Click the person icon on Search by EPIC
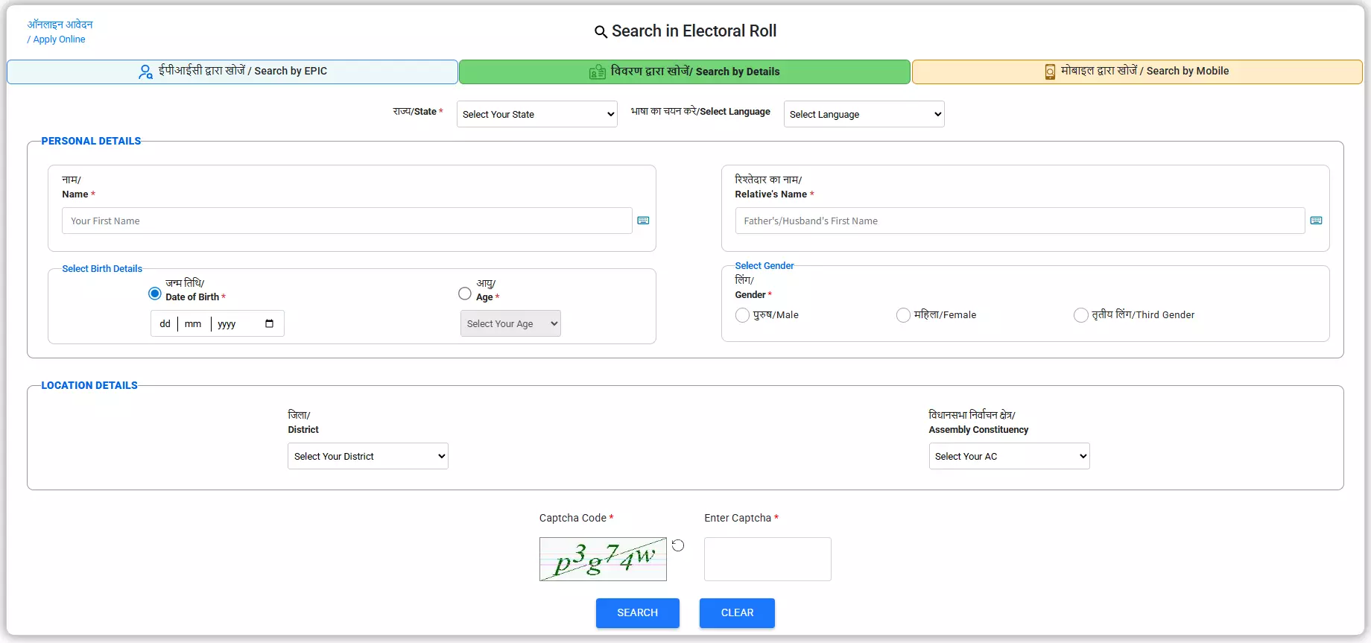 click(x=145, y=72)
